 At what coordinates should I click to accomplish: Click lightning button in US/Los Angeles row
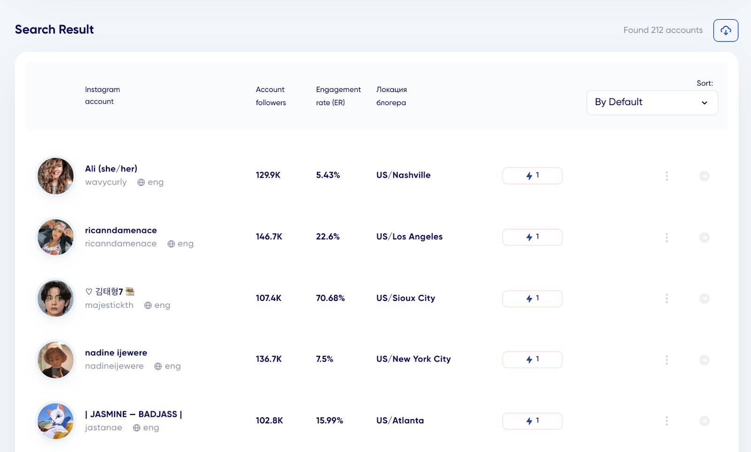click(x=532, y=237)
